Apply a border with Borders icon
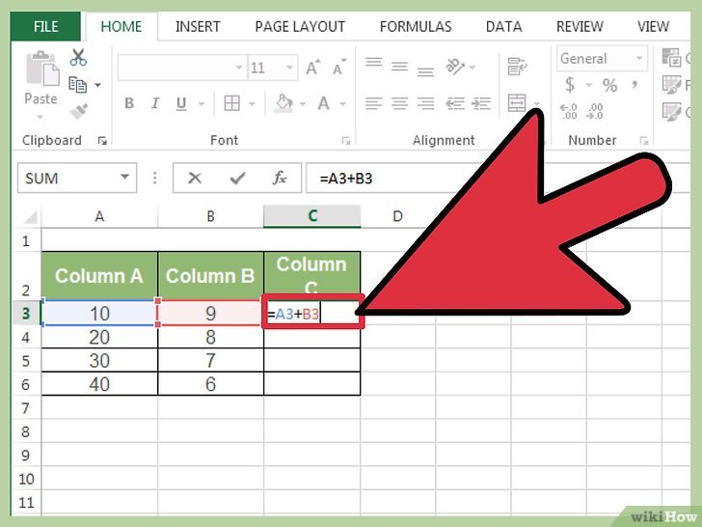Viewport: 702px width, 527px height. pyautogui.click(x=231, y=103)
